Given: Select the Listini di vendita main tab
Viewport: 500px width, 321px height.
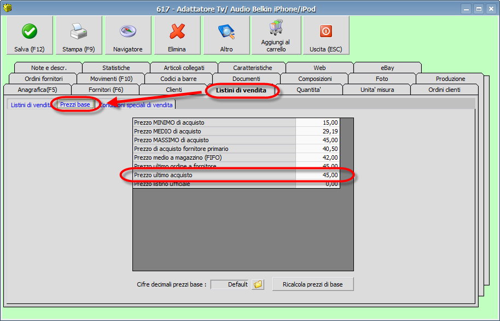Looking at the screenshot, I should (241, 90).
